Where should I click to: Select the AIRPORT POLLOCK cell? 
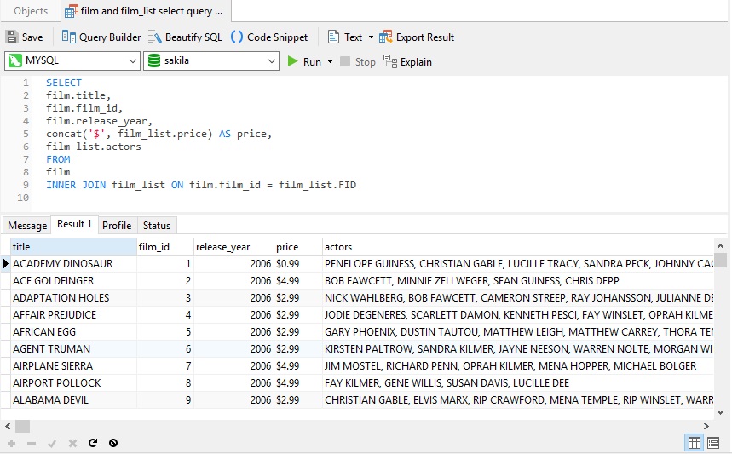pyautogui.click(x=73, y=383)
